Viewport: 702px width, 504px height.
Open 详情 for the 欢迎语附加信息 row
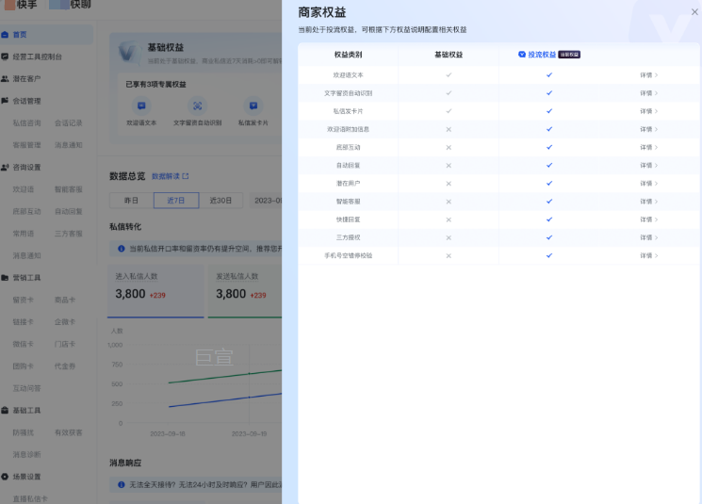click(x=648, y=129)
